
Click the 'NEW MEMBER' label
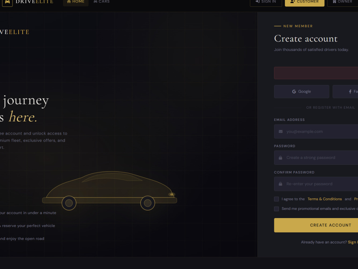298,26
